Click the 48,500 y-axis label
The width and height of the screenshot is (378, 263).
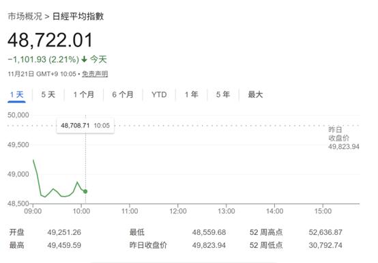pos(18,204)
